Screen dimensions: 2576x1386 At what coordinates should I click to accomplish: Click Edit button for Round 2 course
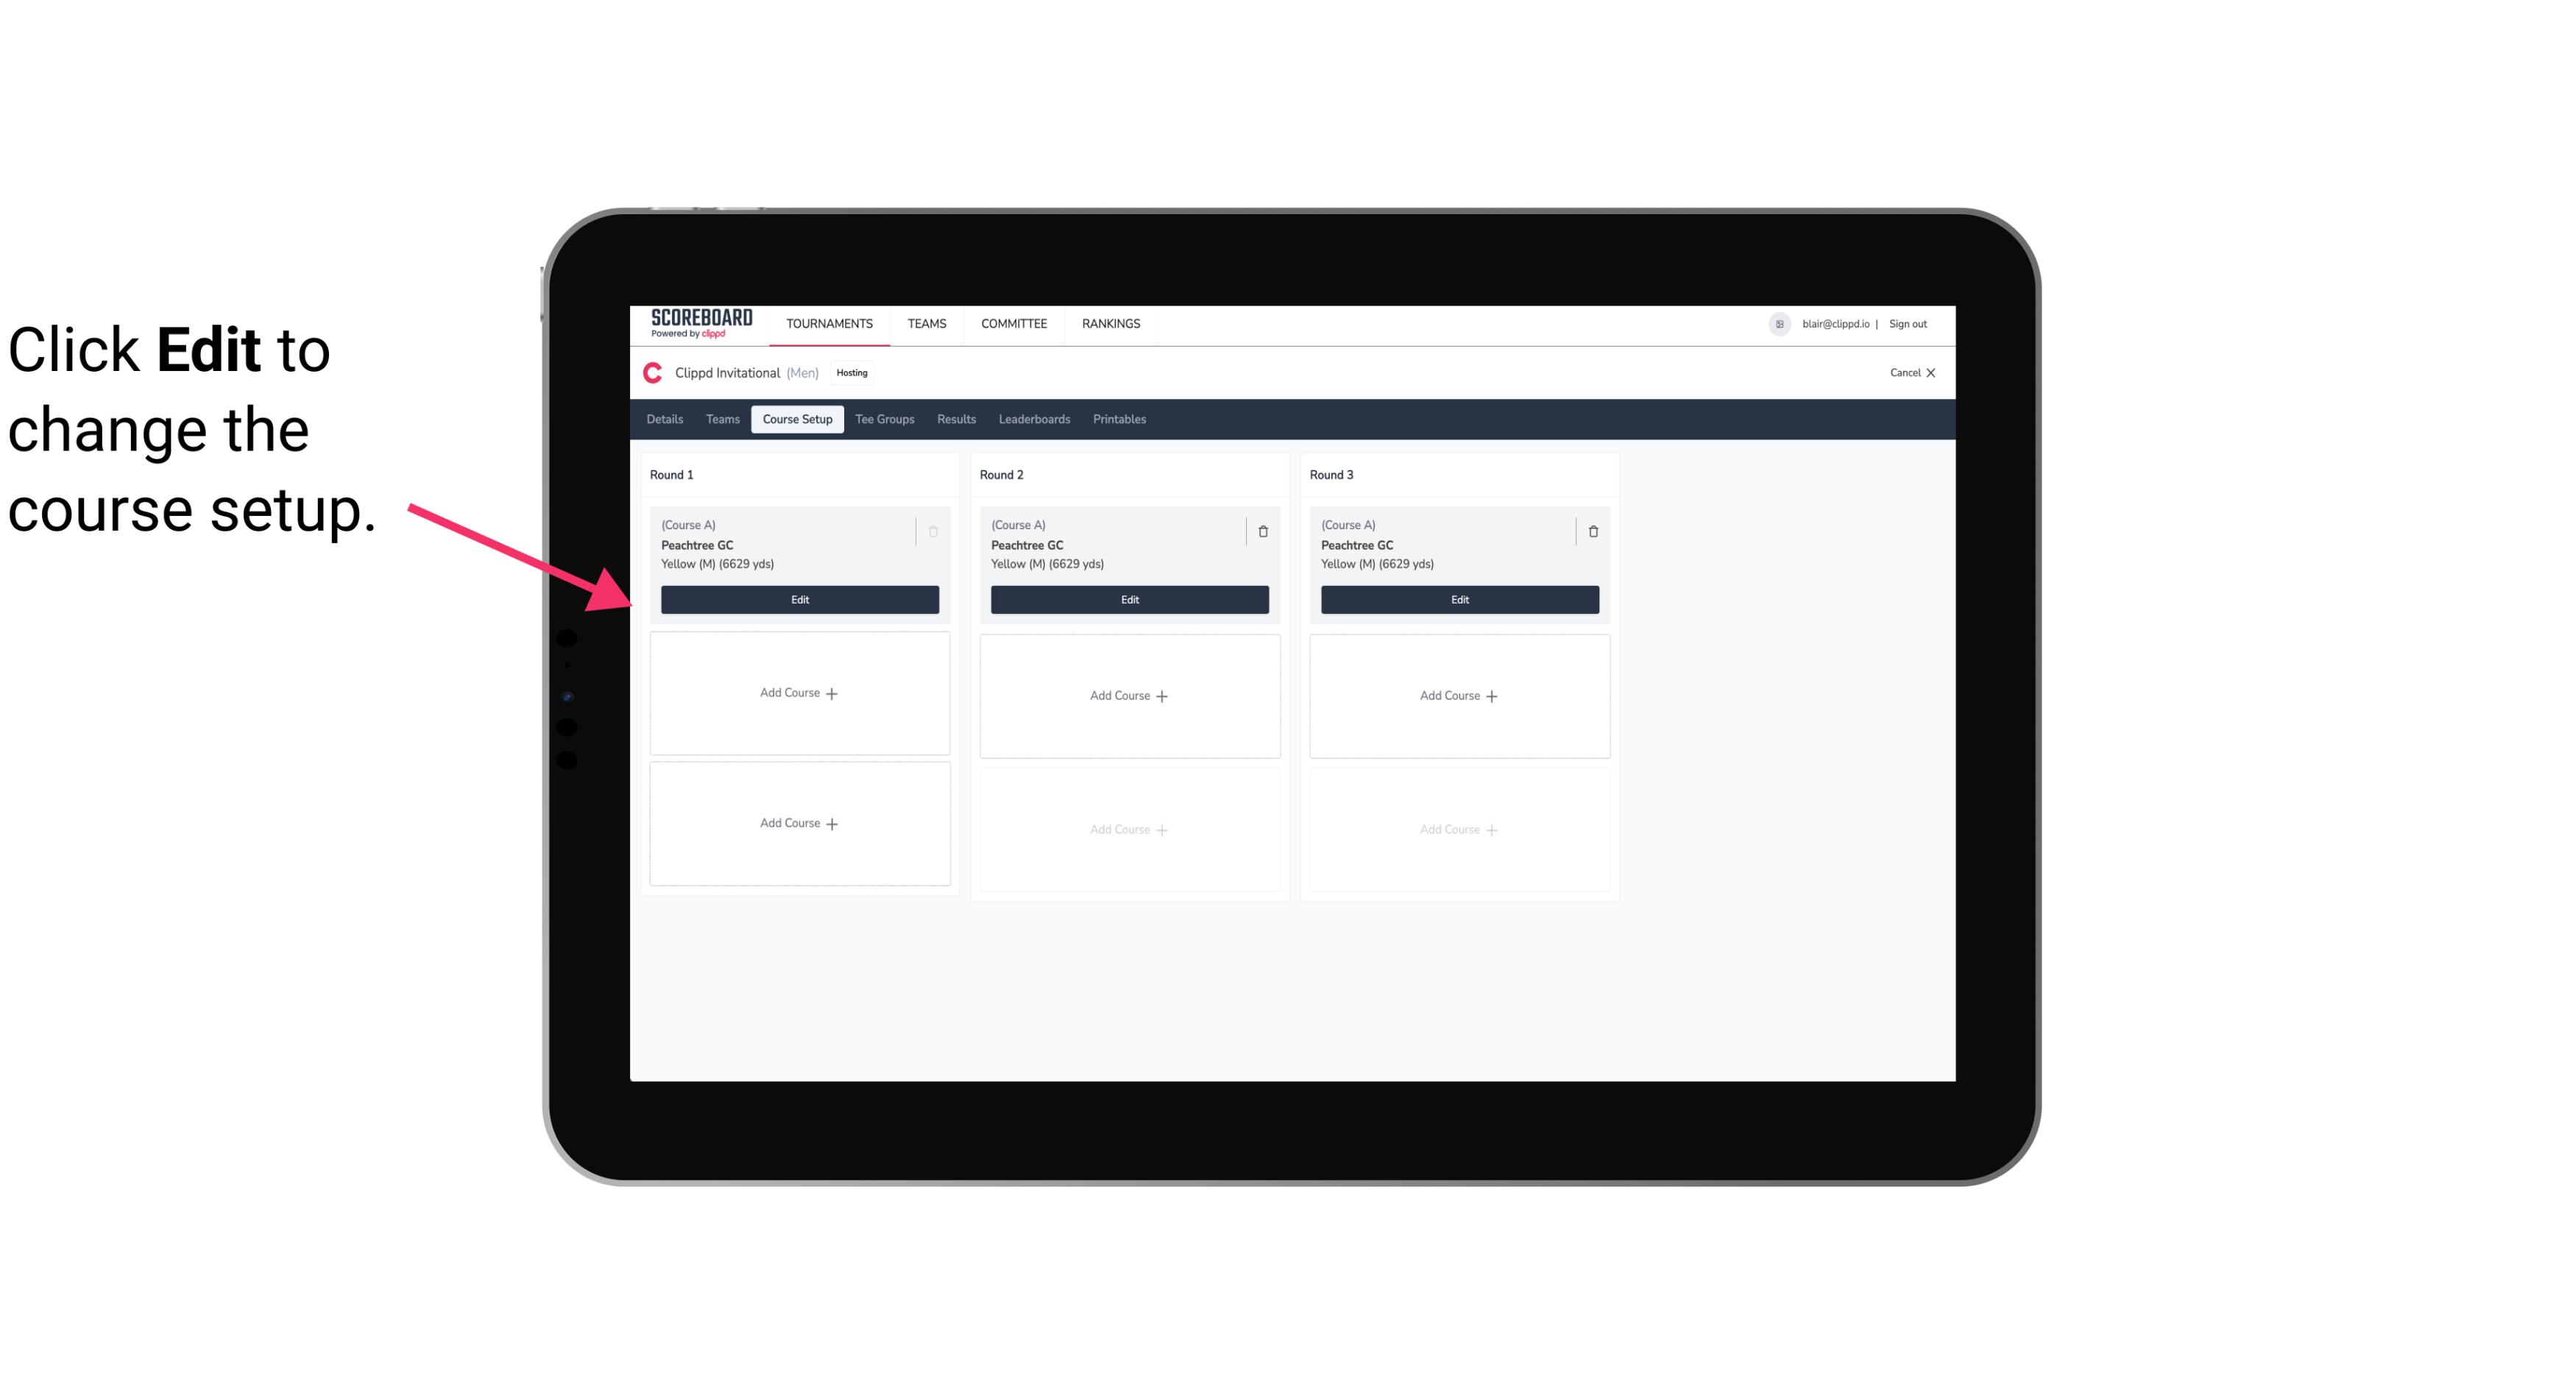pos(1129,598)
